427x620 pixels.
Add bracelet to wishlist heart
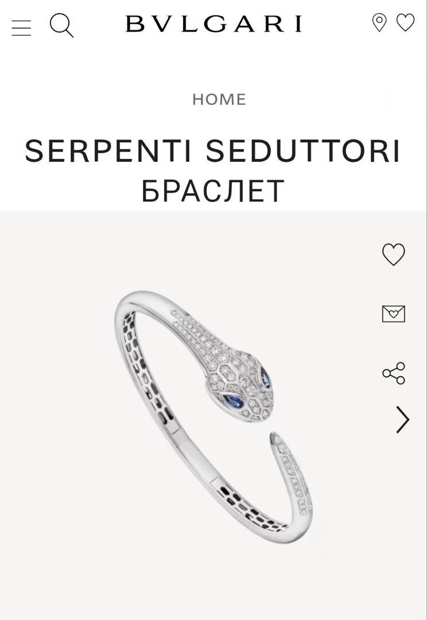pyautogui.click(x=393, y=254)
